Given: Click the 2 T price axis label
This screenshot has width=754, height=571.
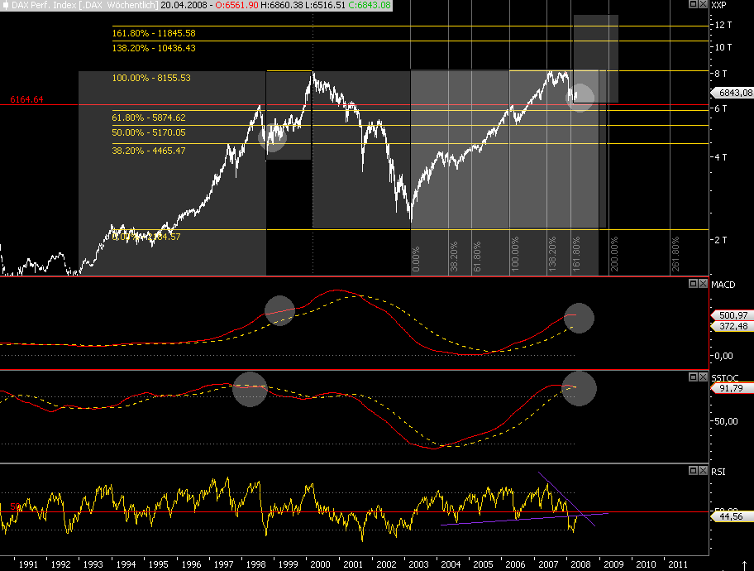Looking at the screenshot, I should tap(721, 240).
